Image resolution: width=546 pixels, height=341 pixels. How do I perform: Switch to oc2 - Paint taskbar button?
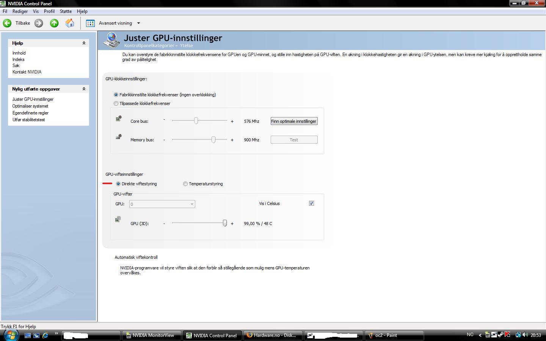(394, 335)
